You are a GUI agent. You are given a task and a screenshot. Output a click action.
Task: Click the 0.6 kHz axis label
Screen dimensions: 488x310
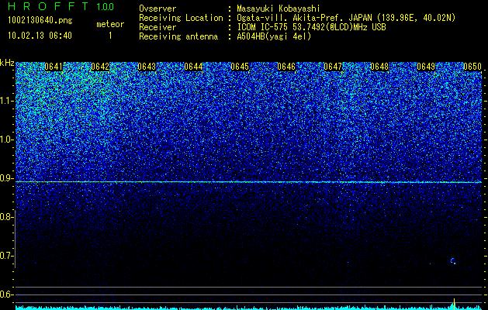[7, 294]
